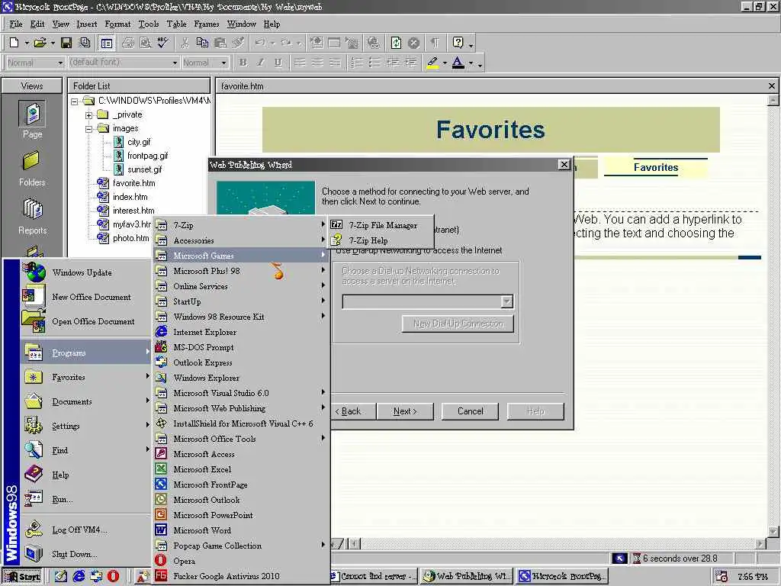
Task: Open the Frames menu
Action: tap(206, 24)
